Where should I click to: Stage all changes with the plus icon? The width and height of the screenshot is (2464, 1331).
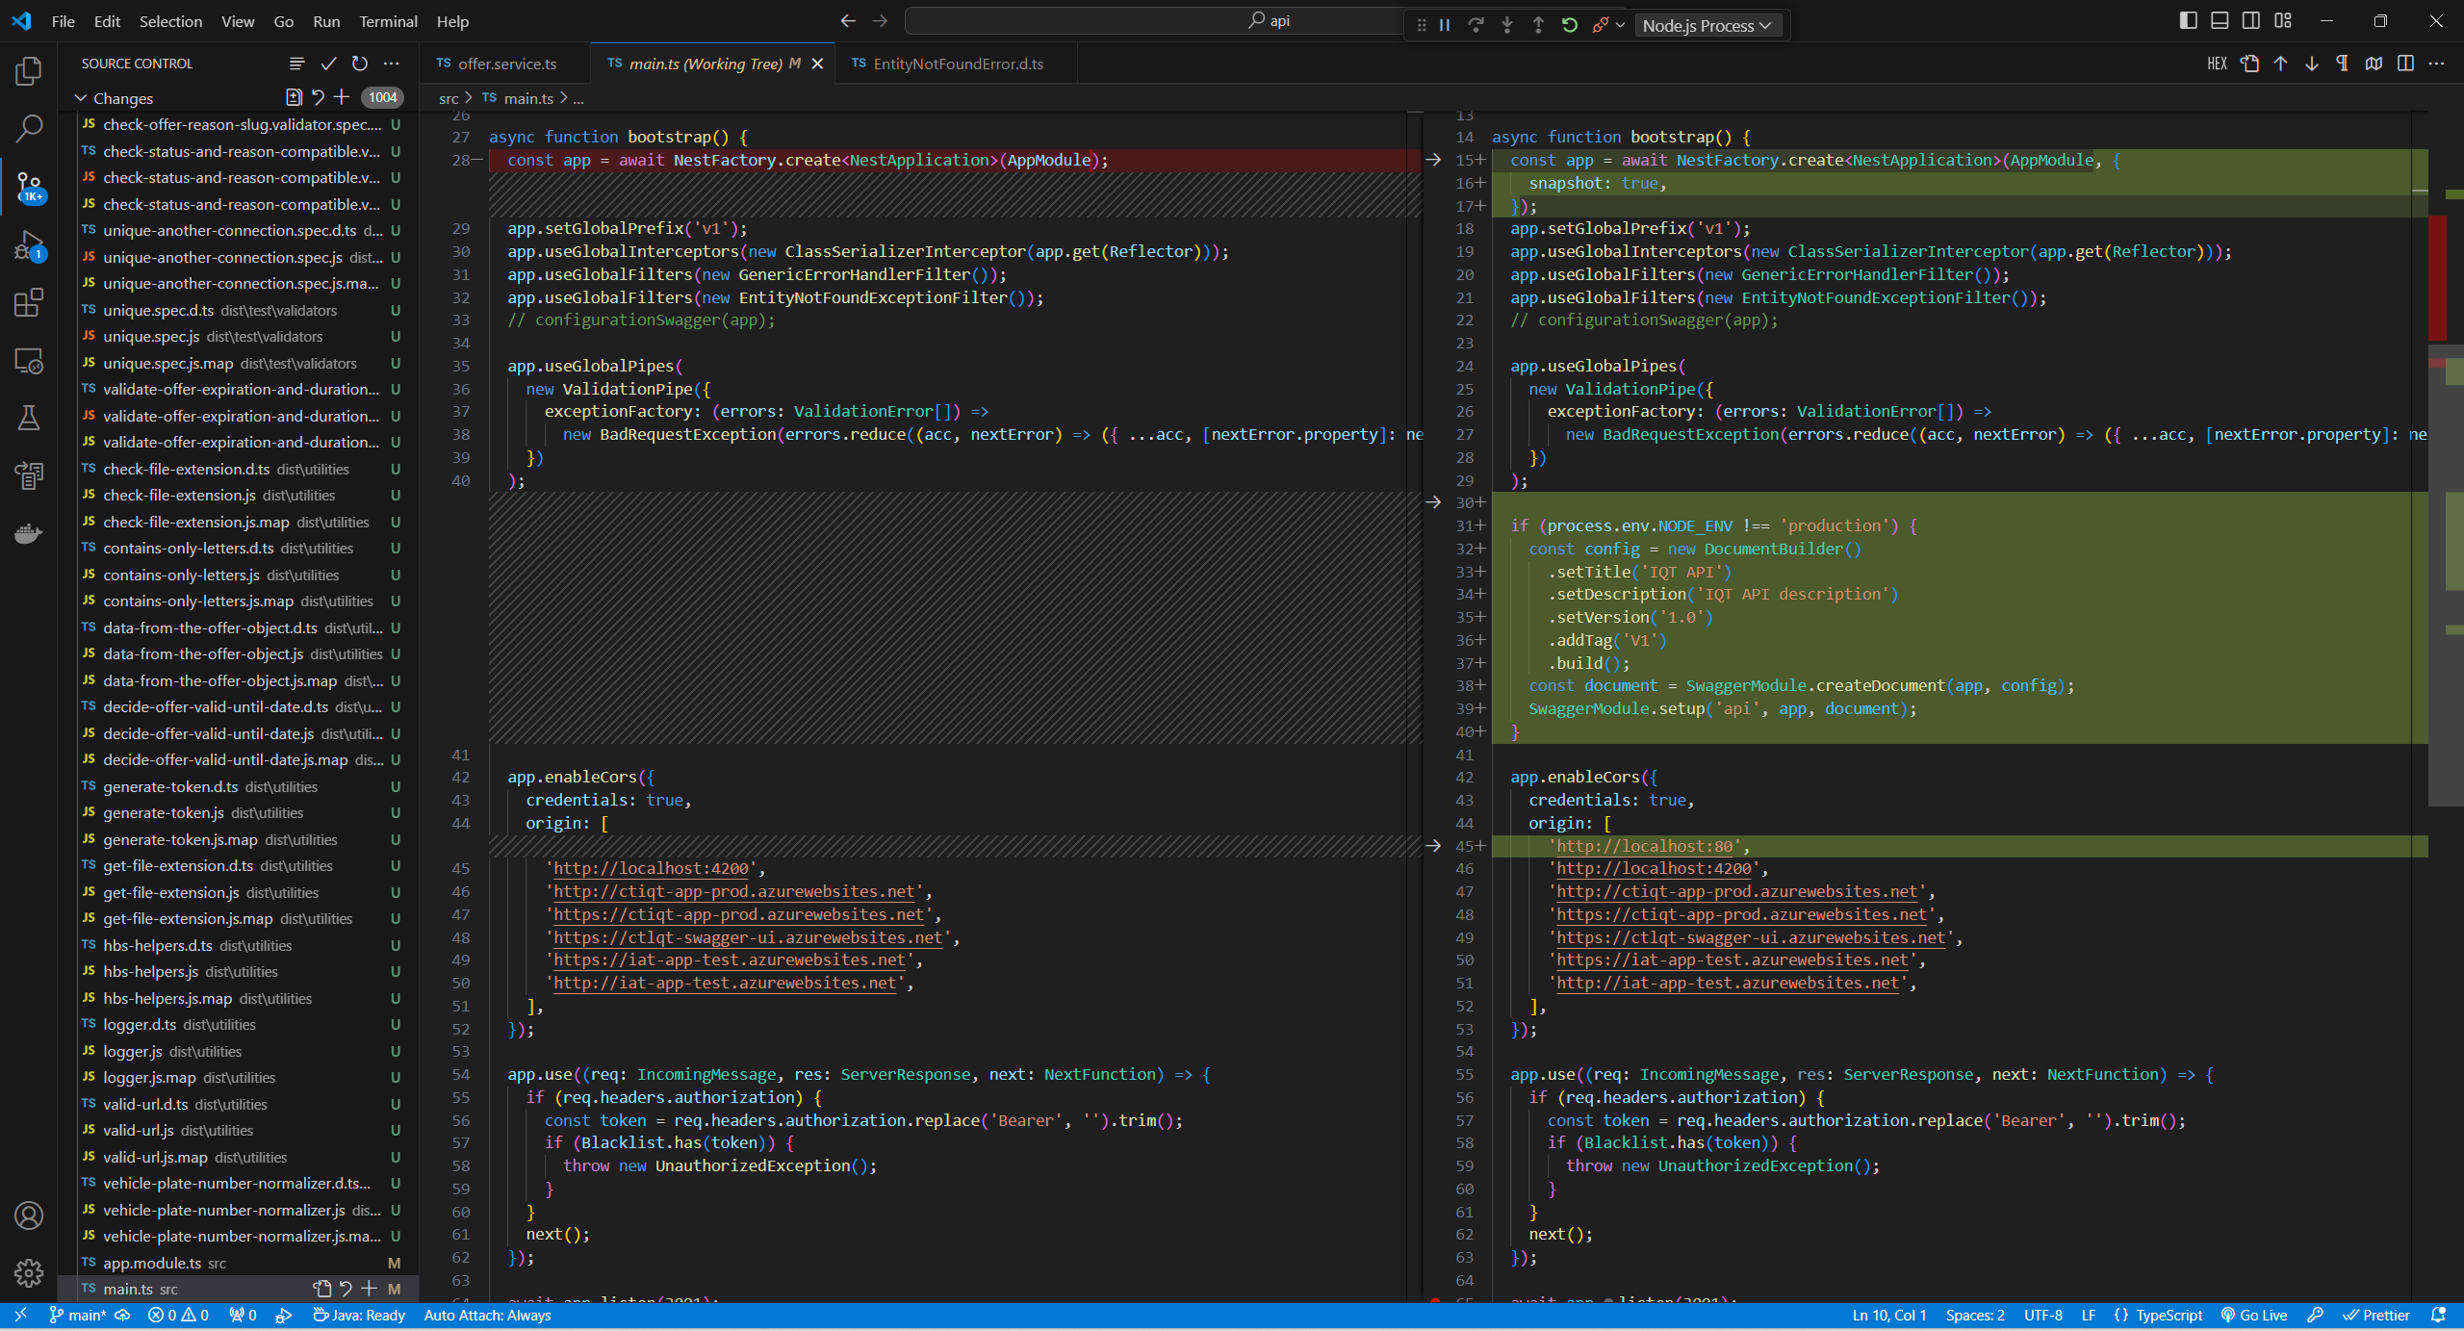coord(342,97)
